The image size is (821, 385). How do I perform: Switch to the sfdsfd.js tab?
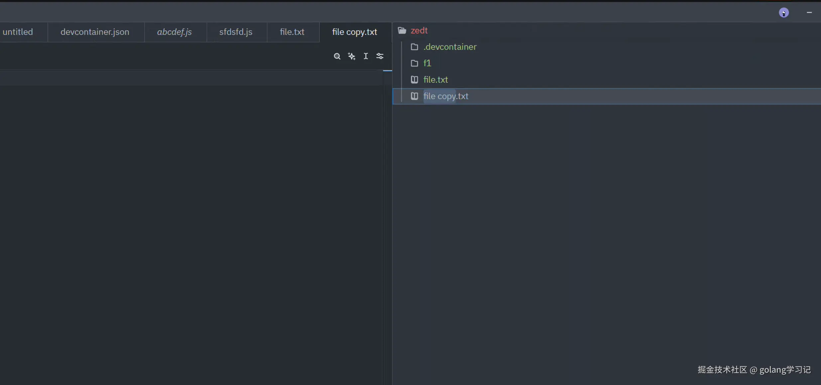236,32
